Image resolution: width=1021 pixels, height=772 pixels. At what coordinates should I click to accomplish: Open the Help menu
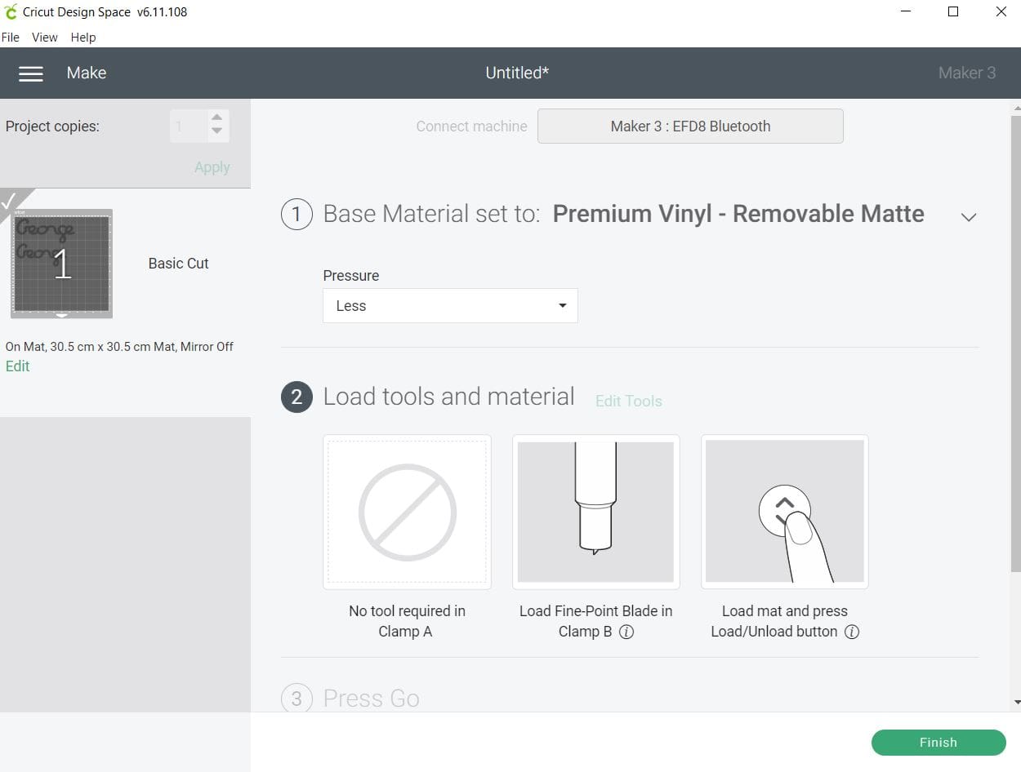tap(83, 38)
